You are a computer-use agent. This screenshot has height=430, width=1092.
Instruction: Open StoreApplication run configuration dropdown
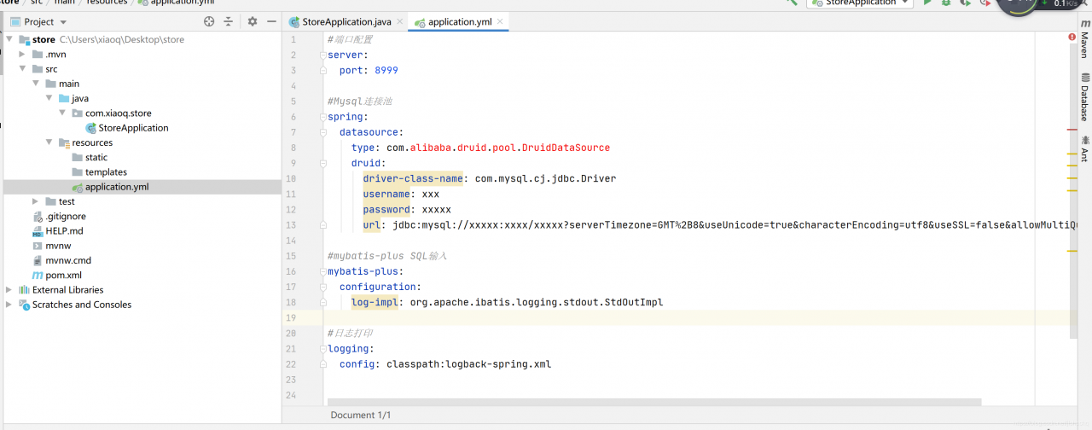point(862,3)
